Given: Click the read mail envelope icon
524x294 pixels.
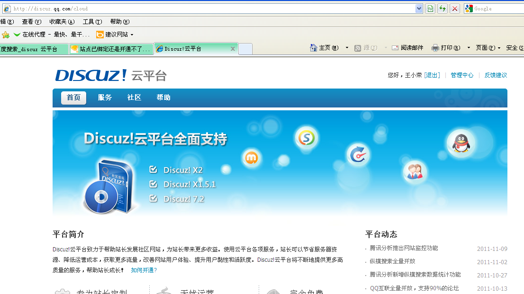Looking at the screenshot, I should (x=395, y=48).
